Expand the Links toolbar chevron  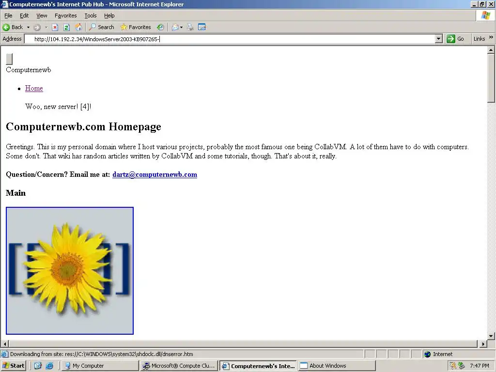pyautogui.click(x=491, y=37)
